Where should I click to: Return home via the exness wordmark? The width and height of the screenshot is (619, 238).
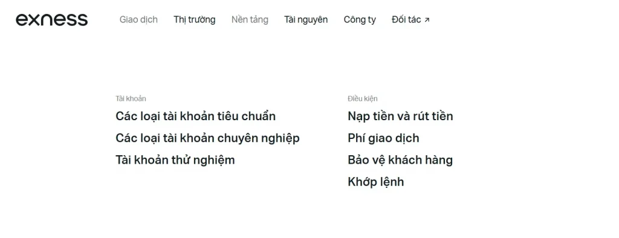(x=52, y=19)
